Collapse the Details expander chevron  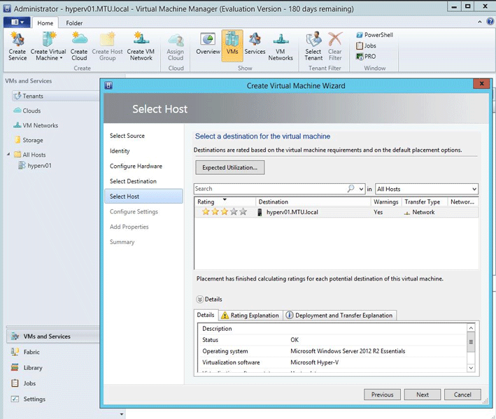[199, 299]
